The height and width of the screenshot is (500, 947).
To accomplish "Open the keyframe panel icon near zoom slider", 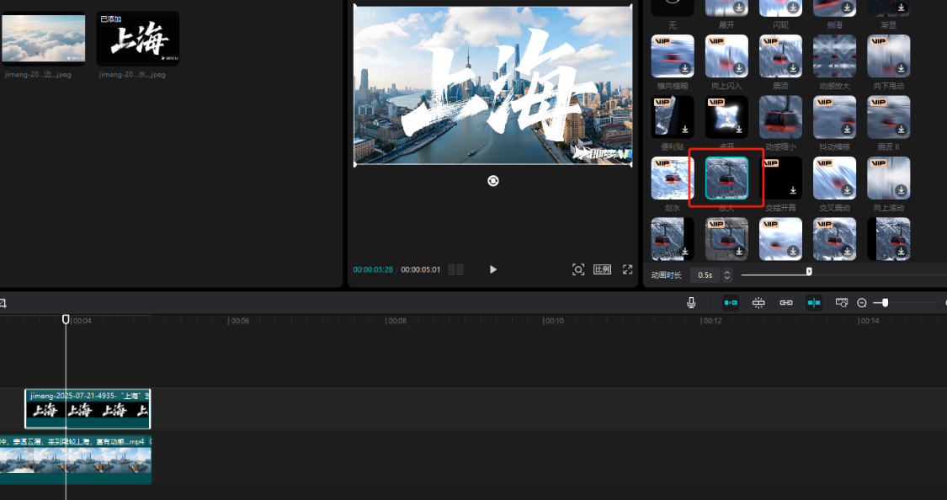I will coord(842,302).
